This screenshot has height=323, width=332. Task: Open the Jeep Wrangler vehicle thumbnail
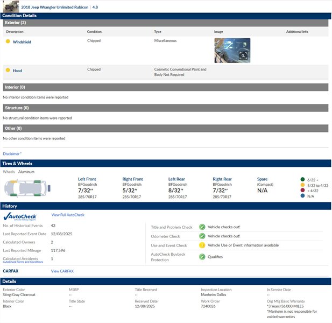(x=11, y=6)
